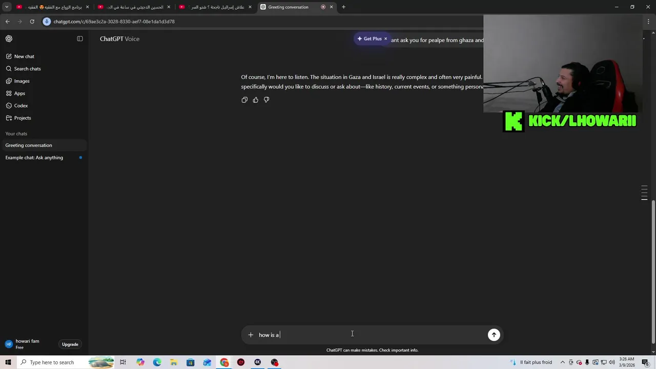This screenshot has height=369, width=656.
Task: Open Example chat: Ask anything
Action: point(44,157)
